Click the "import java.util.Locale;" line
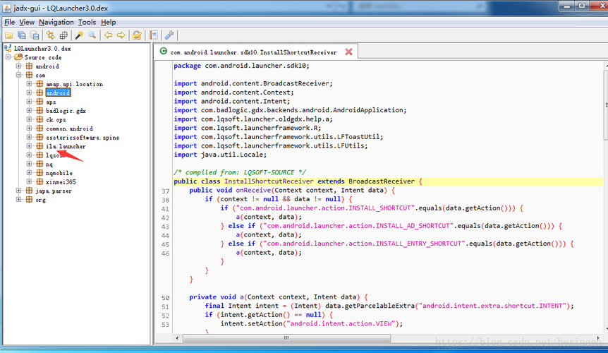The width and height of the screenshot is (608, 353). 220,155
